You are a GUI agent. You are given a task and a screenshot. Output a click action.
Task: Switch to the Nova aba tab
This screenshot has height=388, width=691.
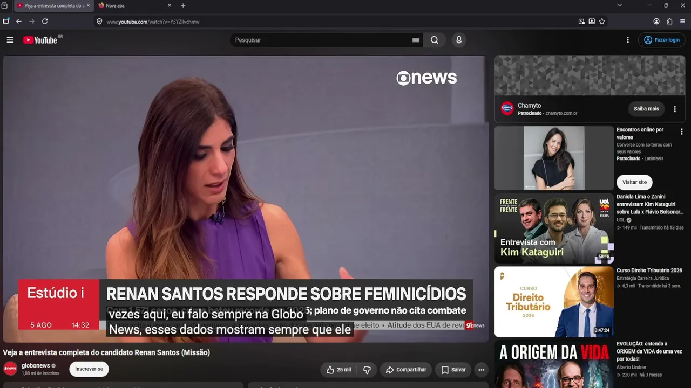point(134,5)
